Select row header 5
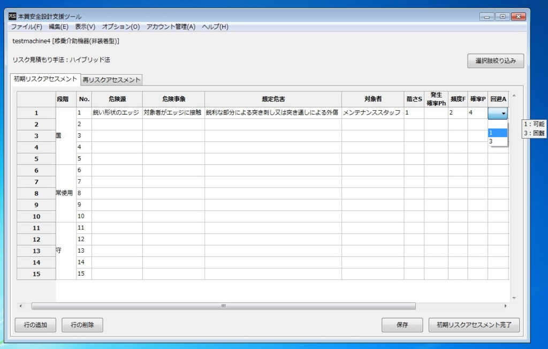Viewport: 548px width, 349px height. pyautogui.click(x=36, y=159)
